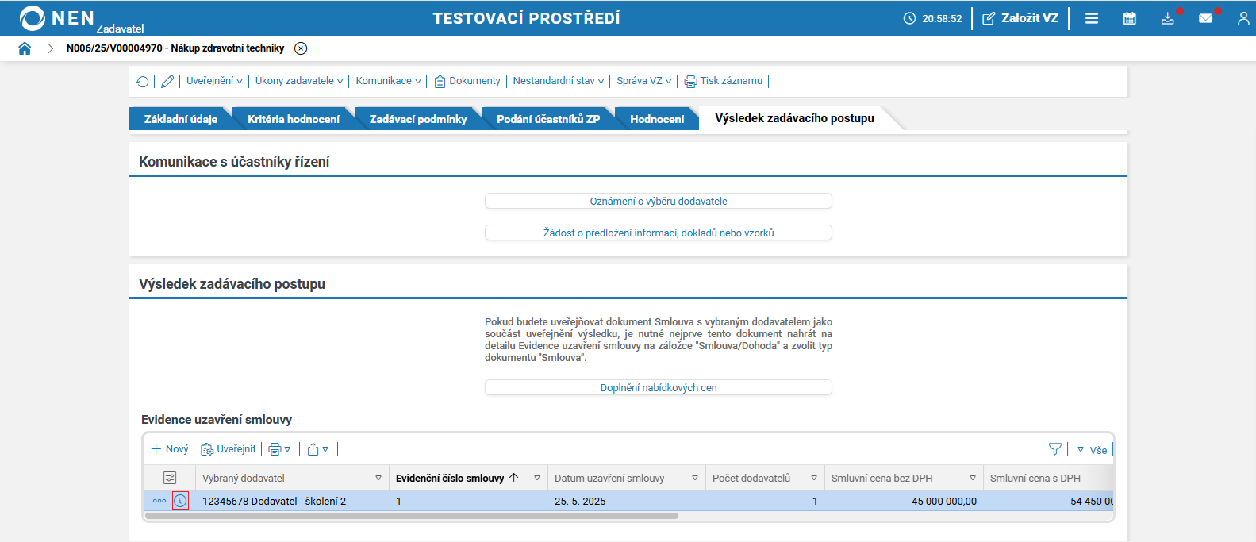Switch to Podání účastníků ZP tab
The width and height of the screenshot is (1256, 542).
[x=548, y=119]
